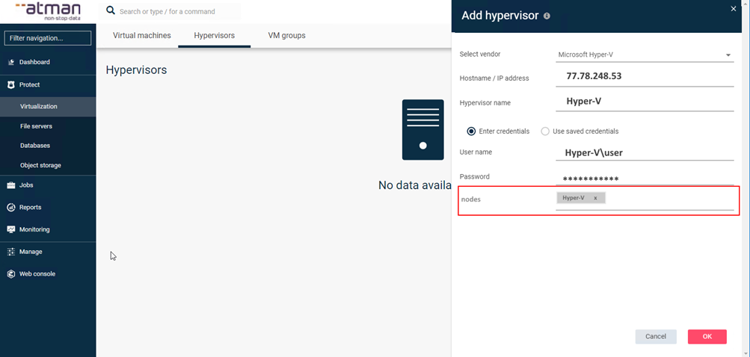
Task: Open File servers in navigation
Action: (36, 126)
